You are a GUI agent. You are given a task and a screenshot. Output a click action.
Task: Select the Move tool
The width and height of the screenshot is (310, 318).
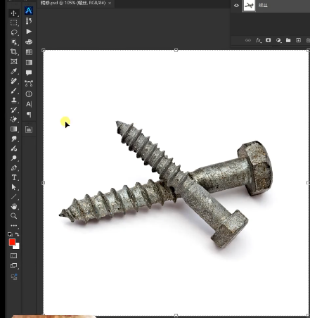click(13, 13)
